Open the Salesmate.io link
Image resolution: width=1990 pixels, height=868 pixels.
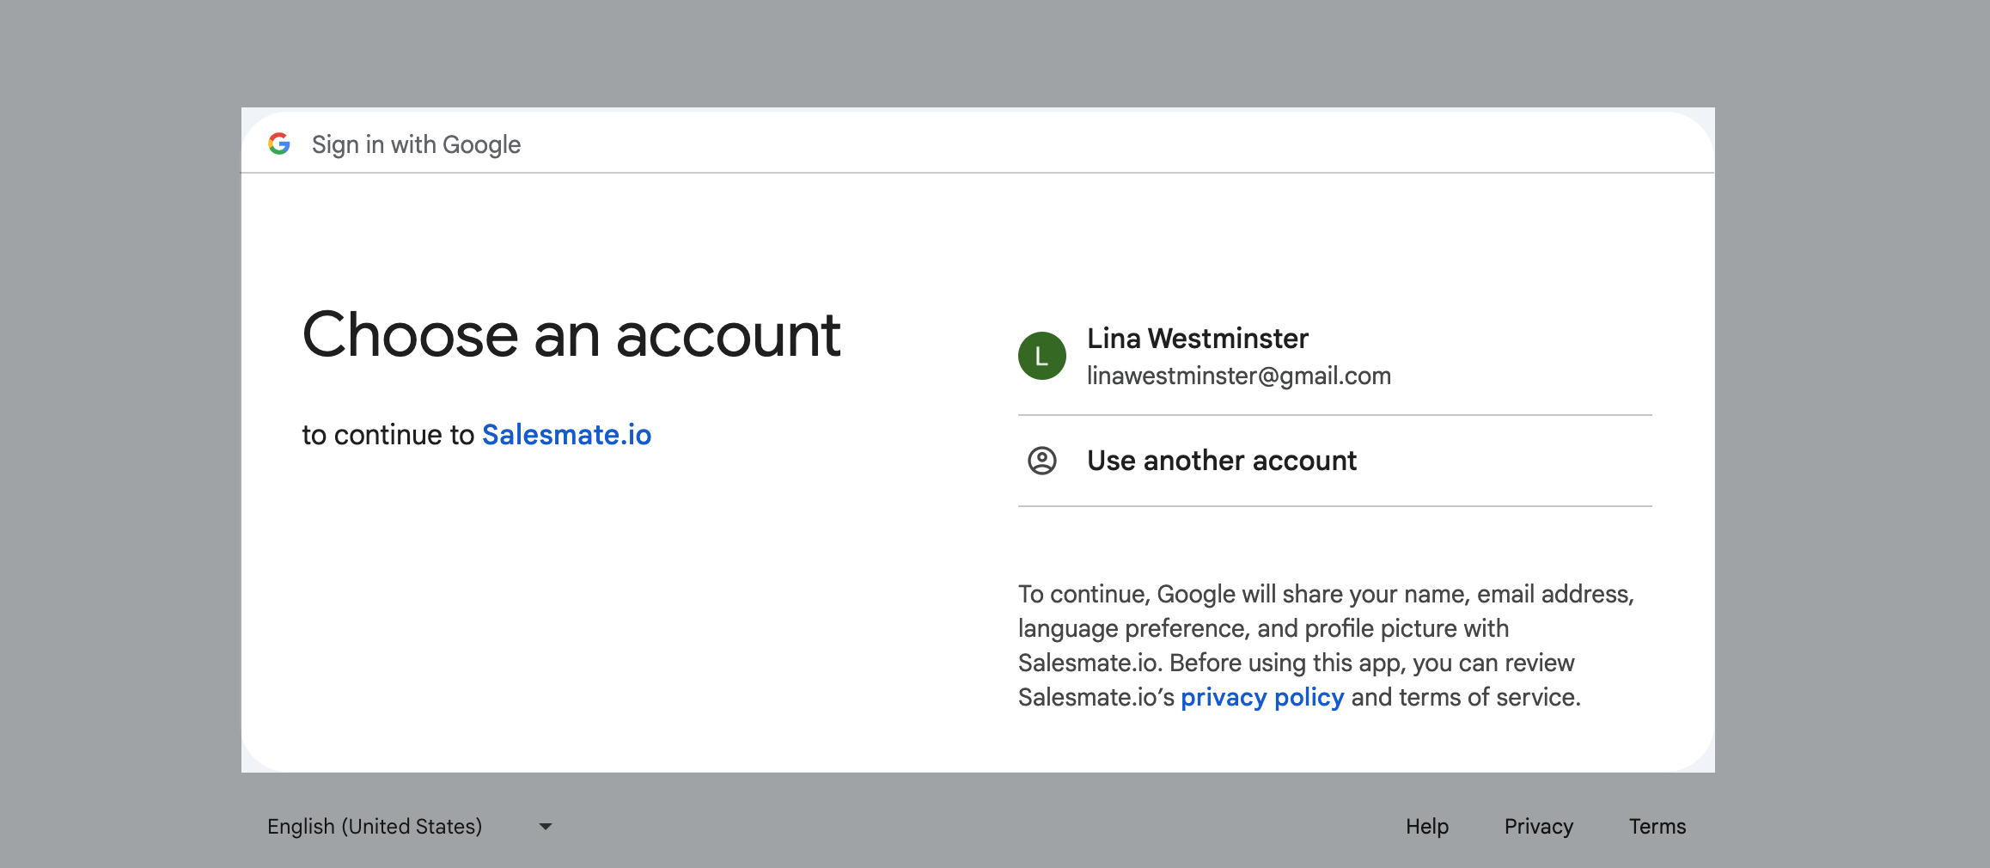(x=567, y=435)
